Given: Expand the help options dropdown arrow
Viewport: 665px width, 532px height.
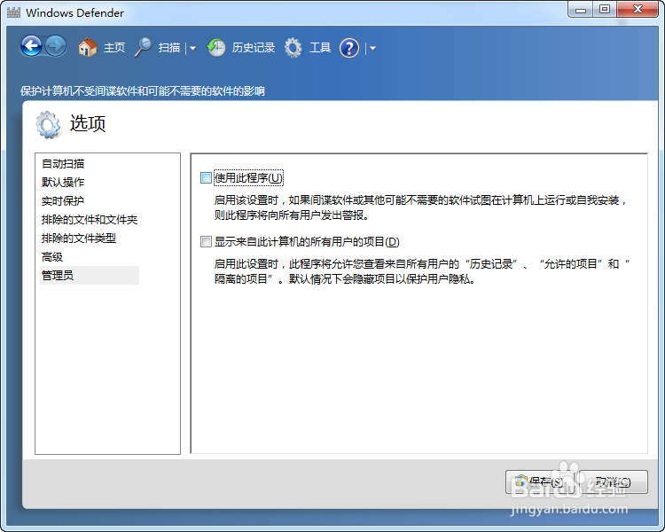Looking at the screenshot, I should coord(372,49).
